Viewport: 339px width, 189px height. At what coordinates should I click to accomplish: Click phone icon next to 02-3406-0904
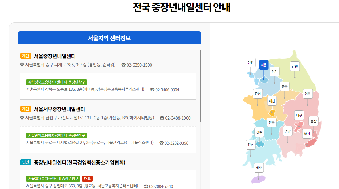152,90
